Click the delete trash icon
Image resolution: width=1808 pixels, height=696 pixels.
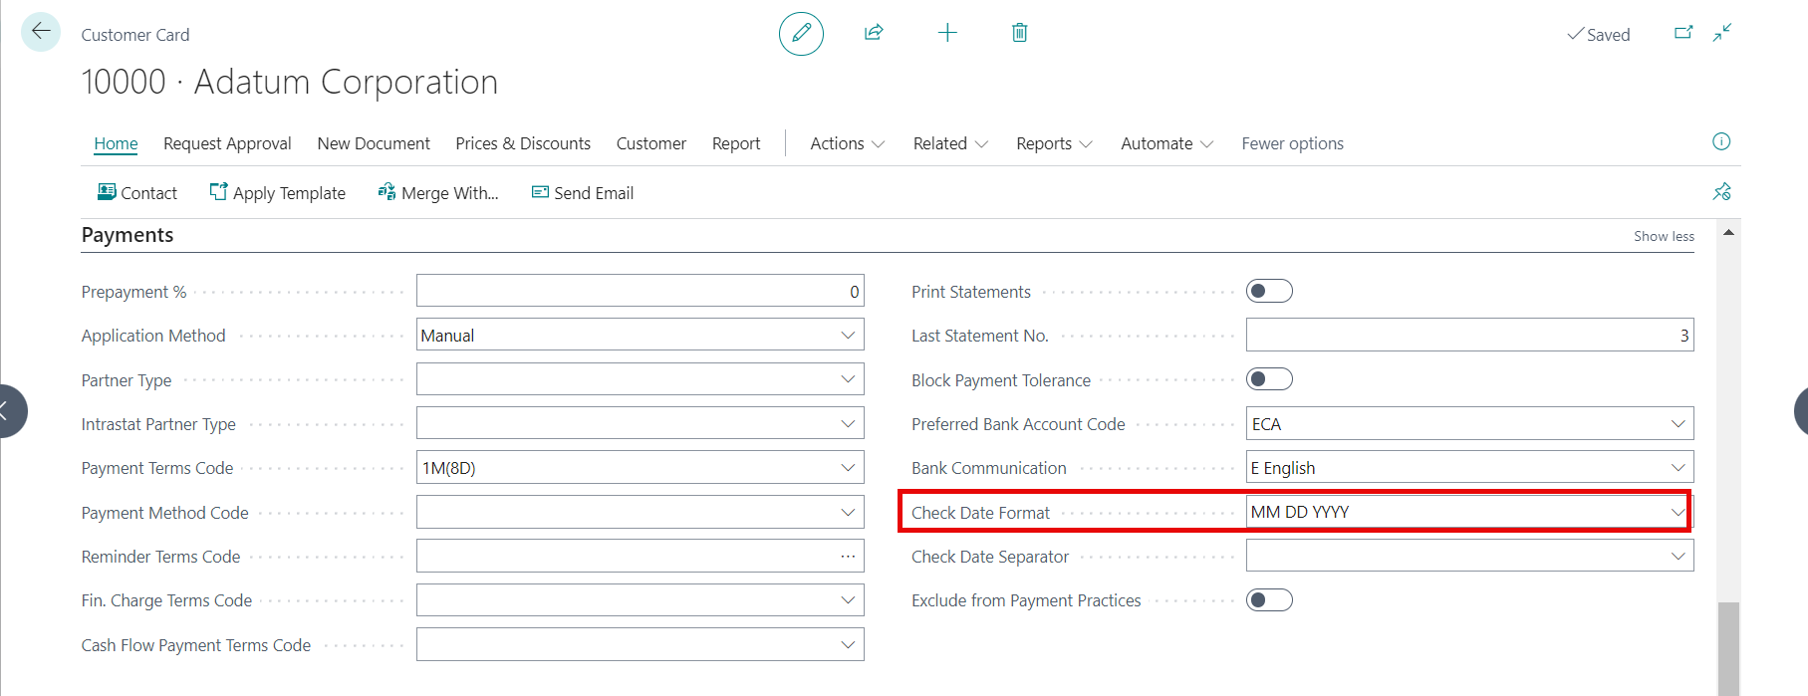coord(1019,33)
